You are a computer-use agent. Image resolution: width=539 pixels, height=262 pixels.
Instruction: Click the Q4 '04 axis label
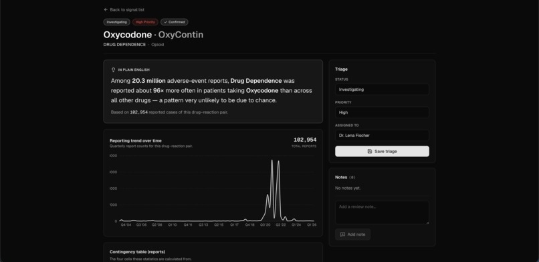tap(126, 225)
